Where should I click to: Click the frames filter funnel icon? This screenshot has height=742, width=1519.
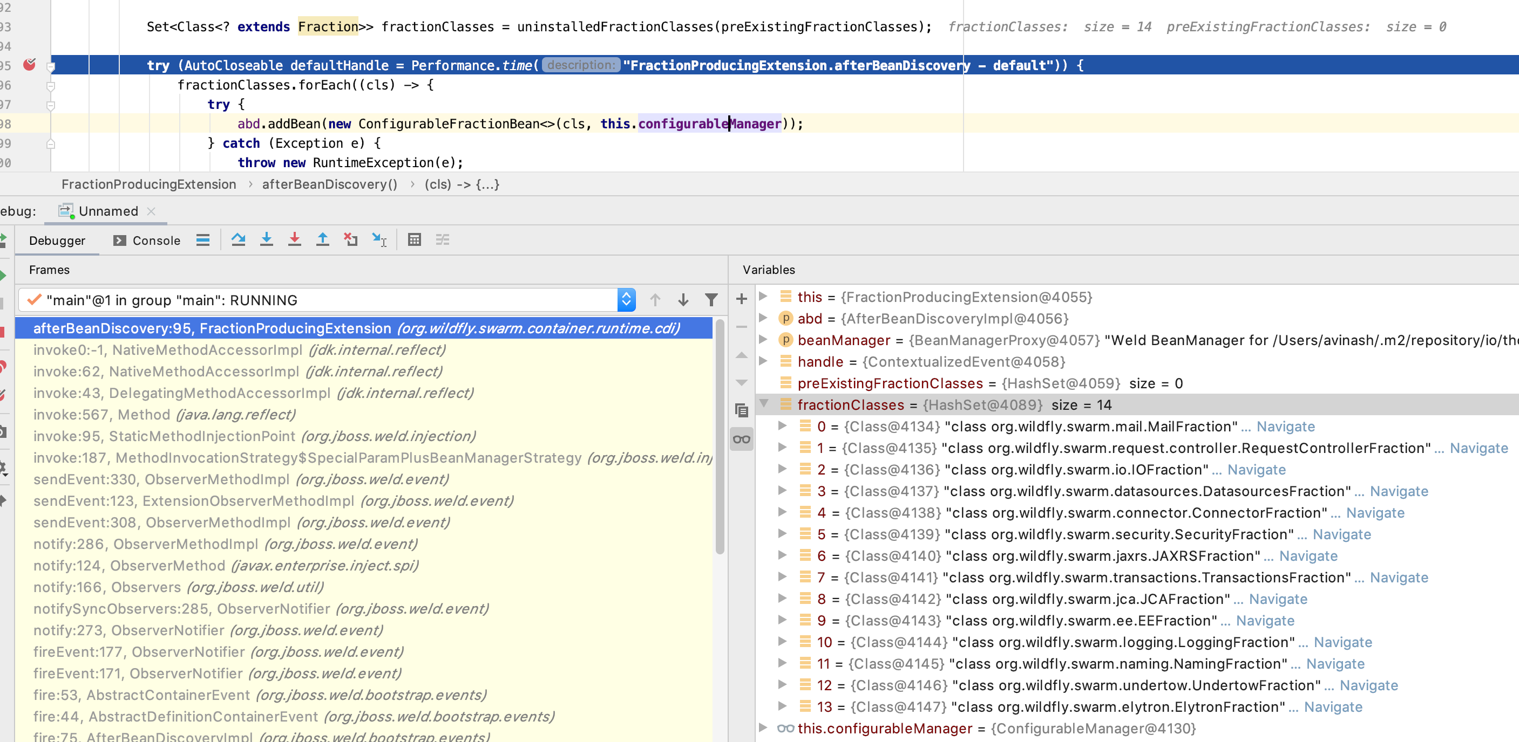click(712, 300)
